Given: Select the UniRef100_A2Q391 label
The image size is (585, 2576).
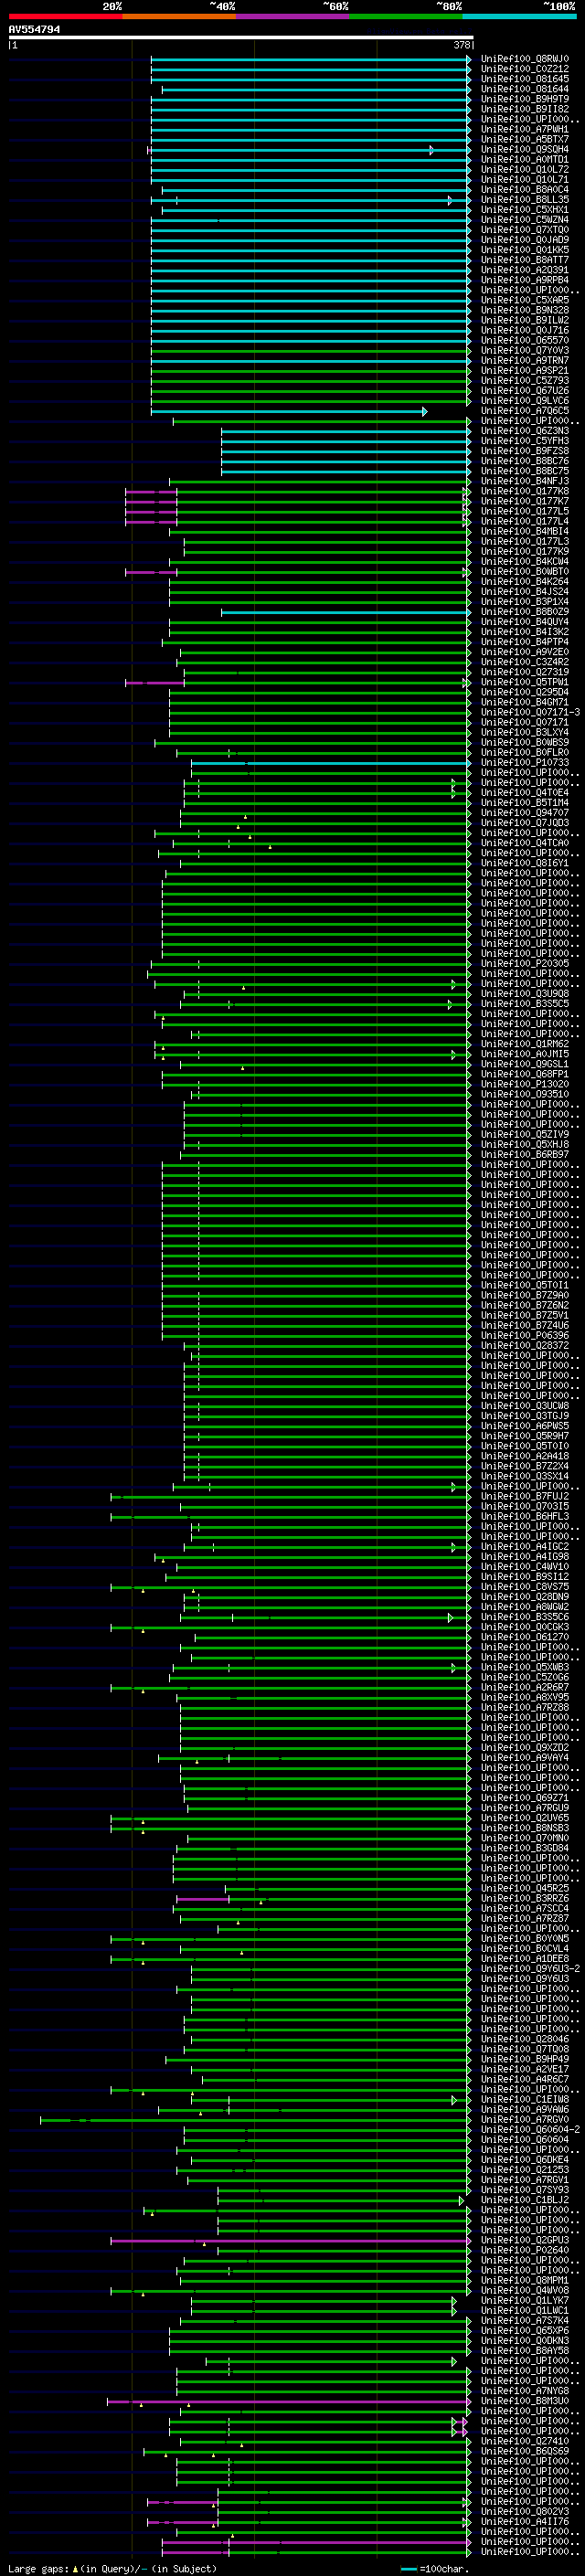Looking at the screenshot, I should [x=524, y=270].
